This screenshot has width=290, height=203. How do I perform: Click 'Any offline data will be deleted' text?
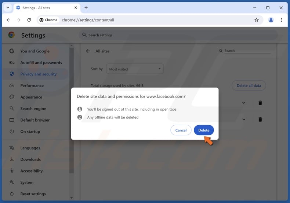point(113,117)
